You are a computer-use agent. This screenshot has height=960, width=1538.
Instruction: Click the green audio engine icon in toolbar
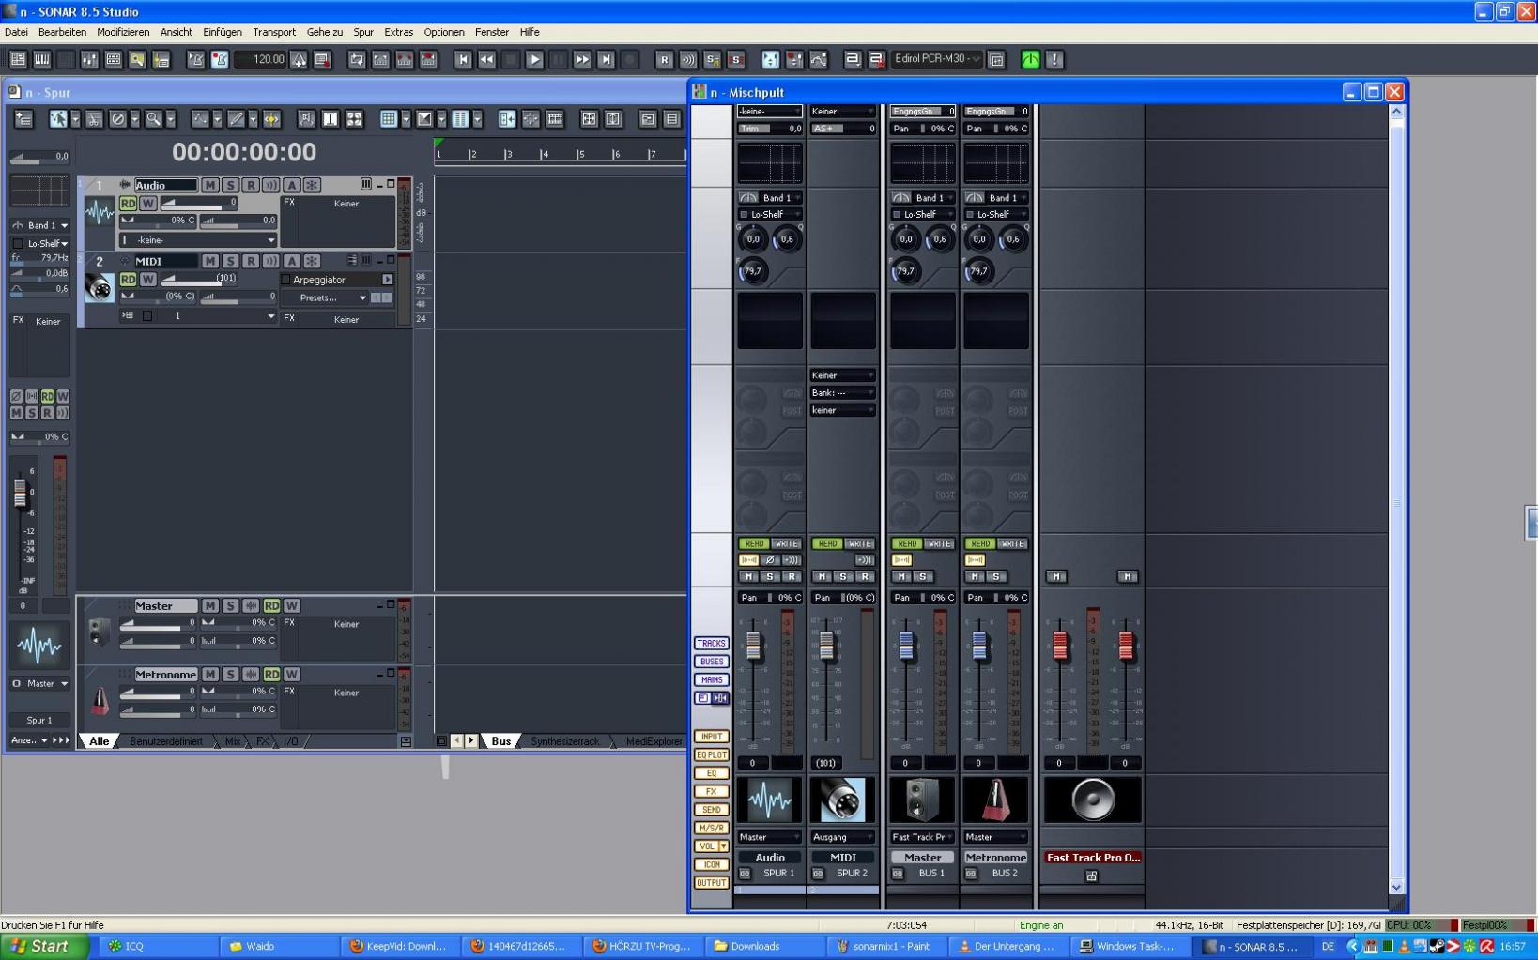[x=1030, y=59]
